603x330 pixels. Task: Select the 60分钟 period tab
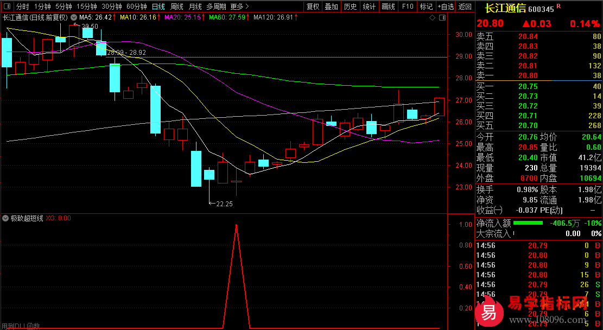137,7
